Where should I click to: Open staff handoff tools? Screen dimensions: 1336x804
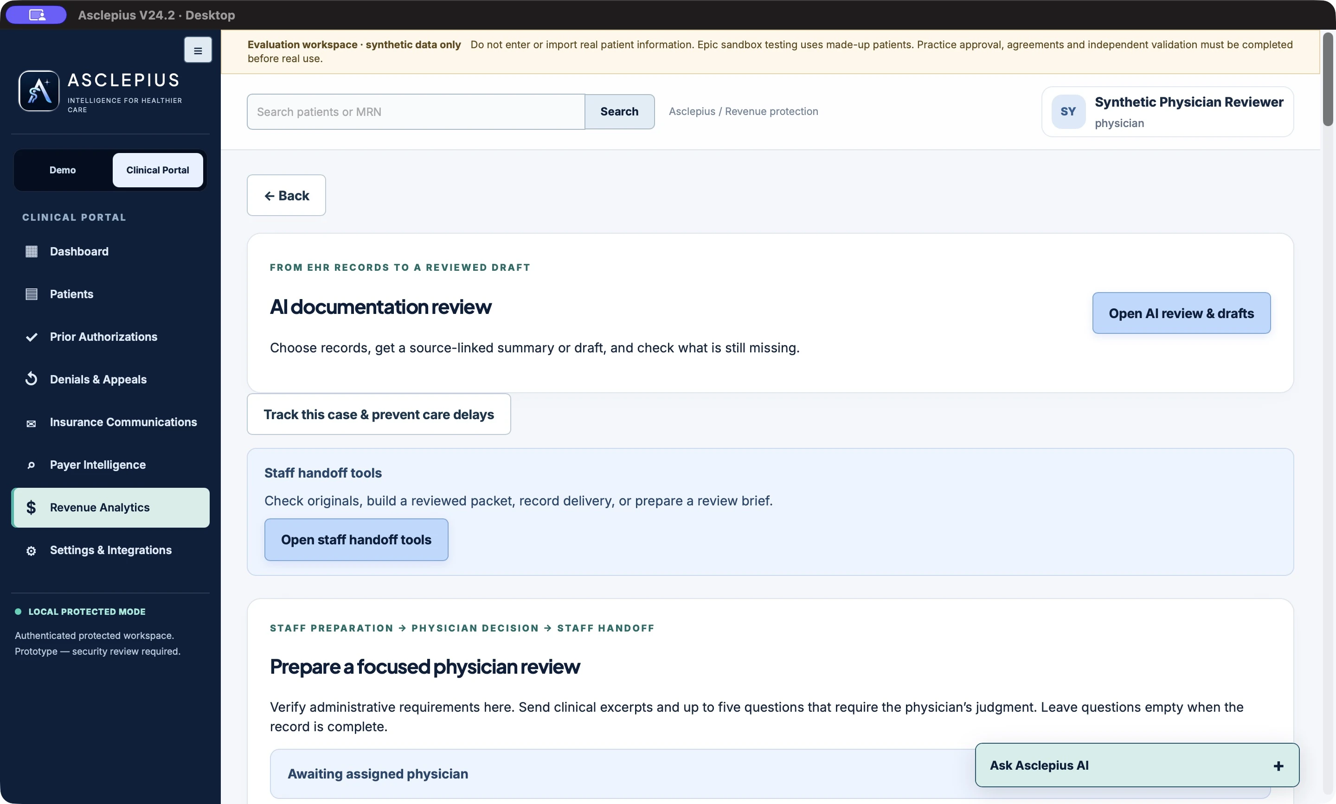point(356,540)
